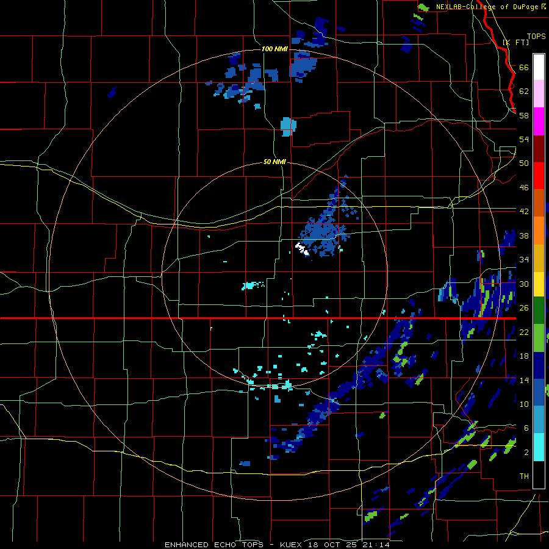Click the 34 scale value
Viewport: 549px width, 549px height.
[x=524, y=260]
